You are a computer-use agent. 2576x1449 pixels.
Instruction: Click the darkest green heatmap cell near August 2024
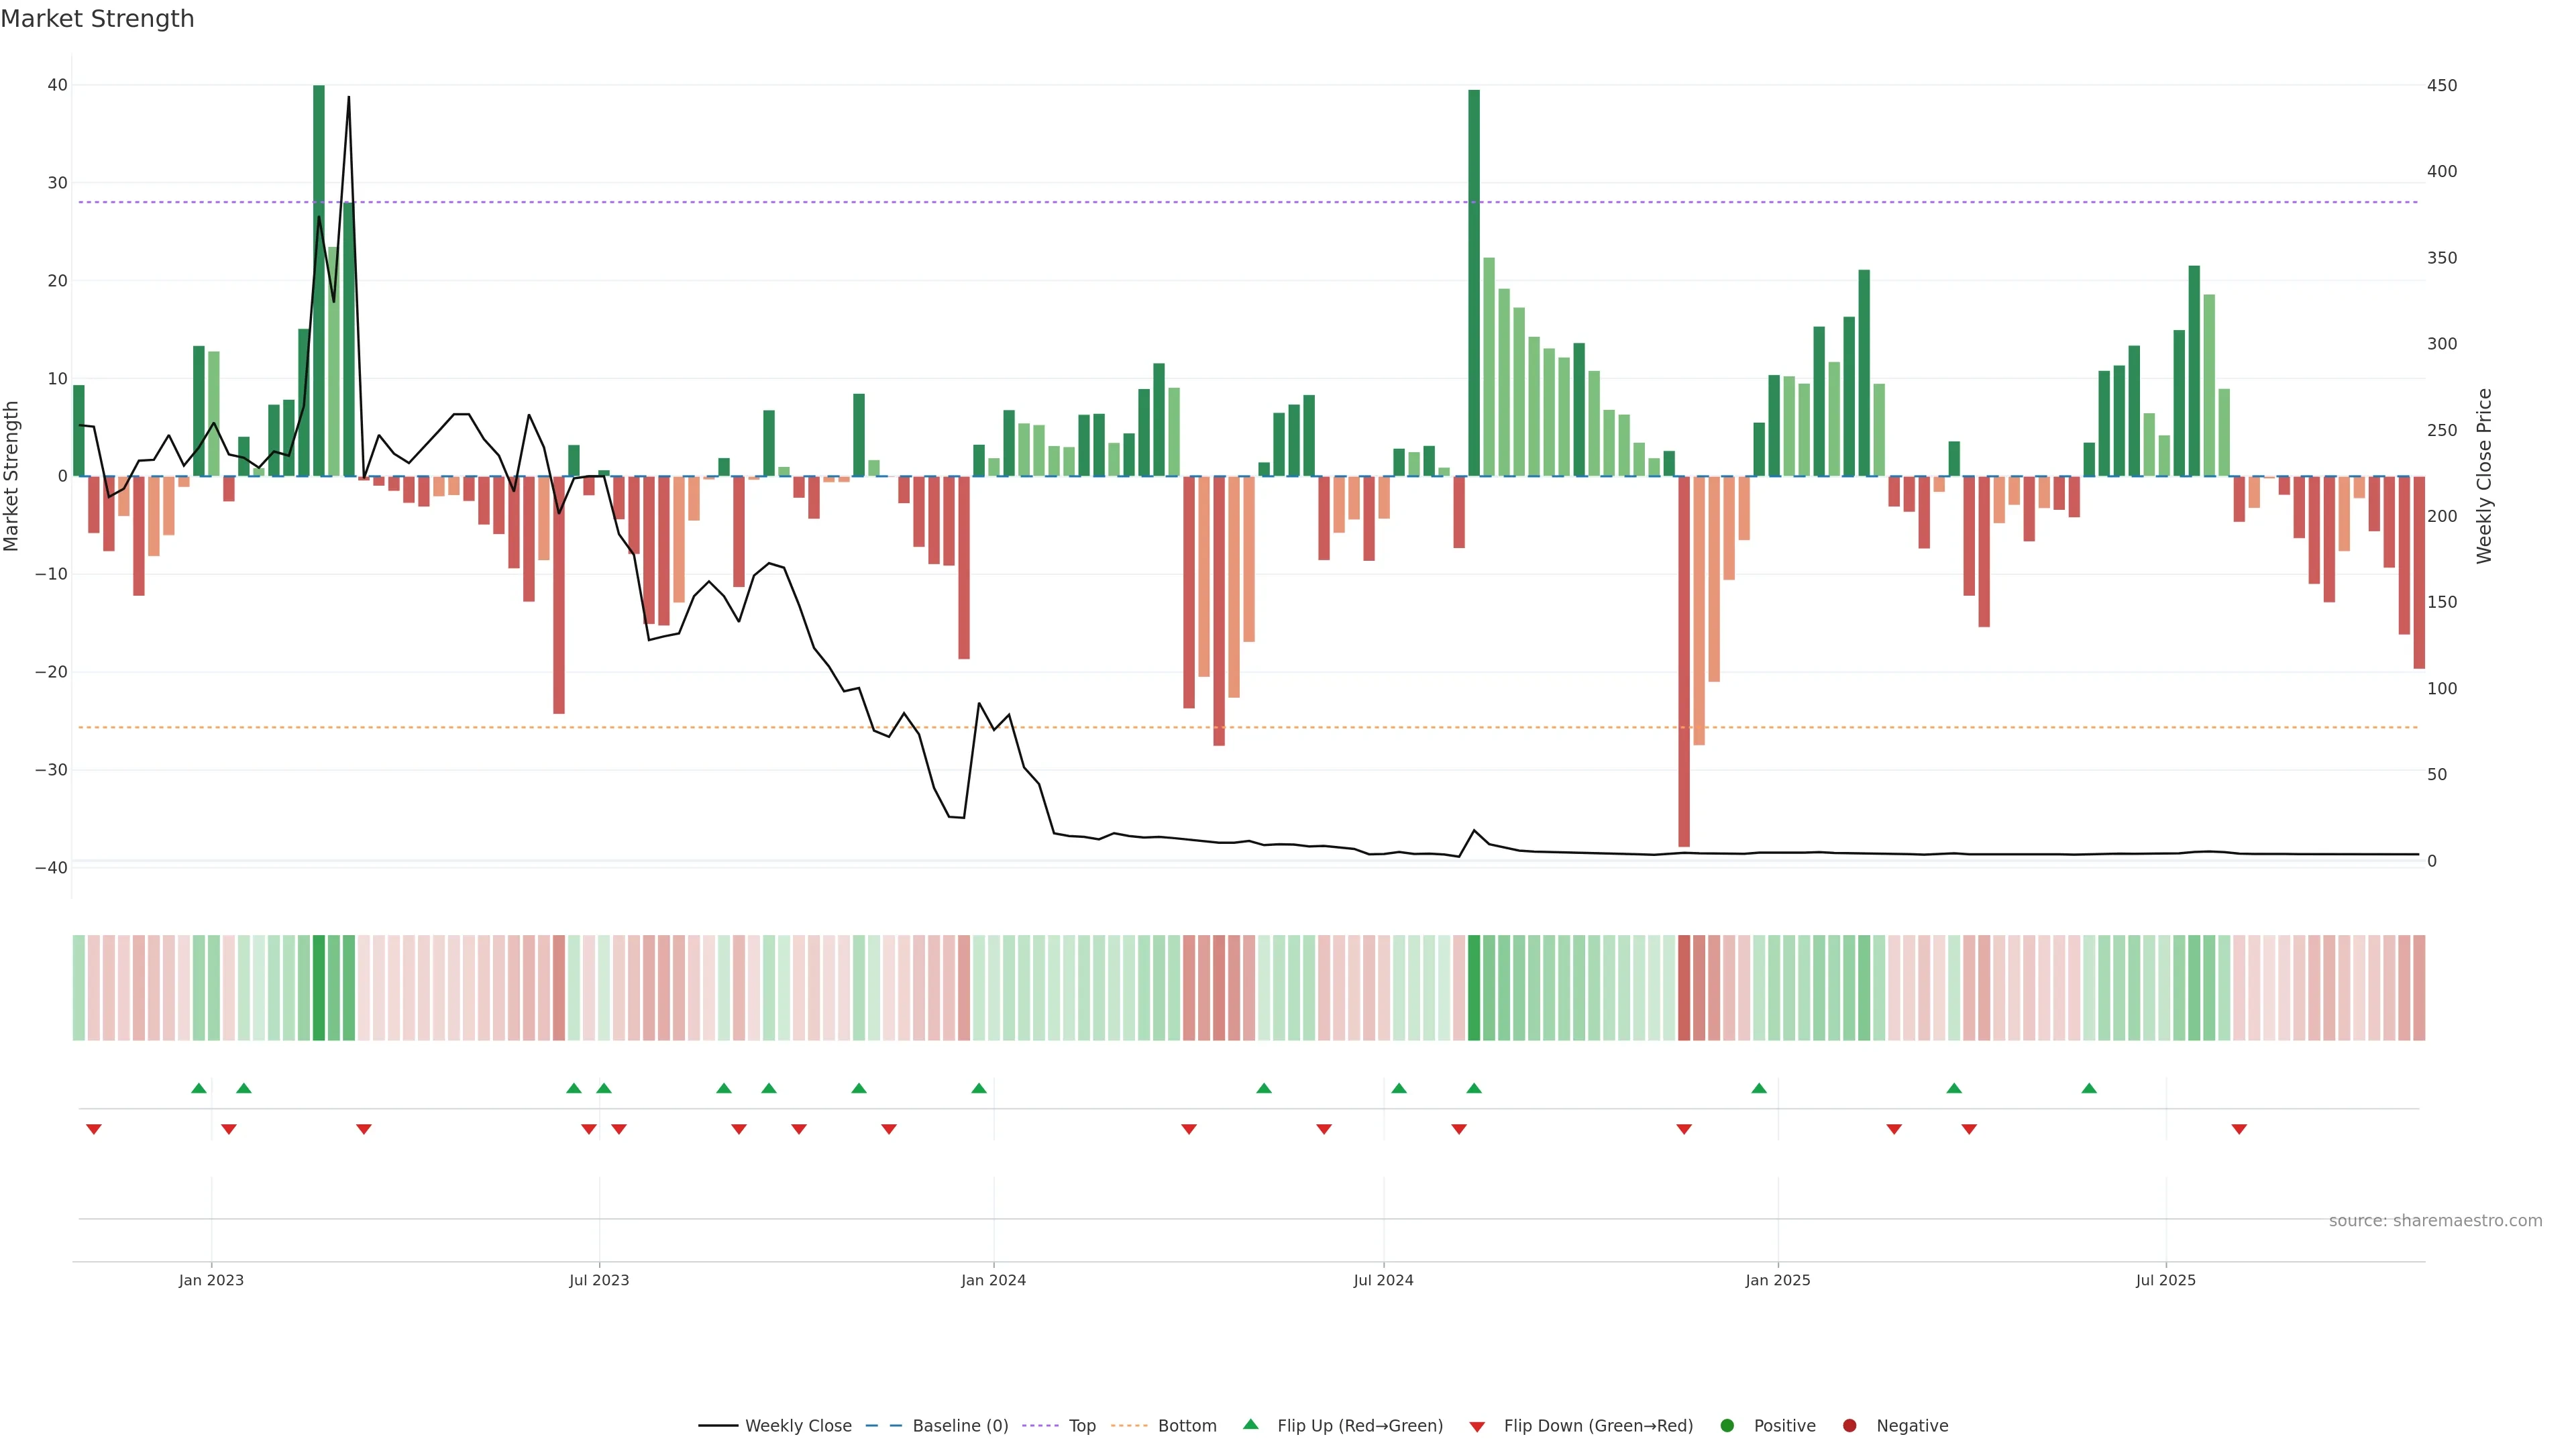pyautogui.click(x=1474, y=987)
